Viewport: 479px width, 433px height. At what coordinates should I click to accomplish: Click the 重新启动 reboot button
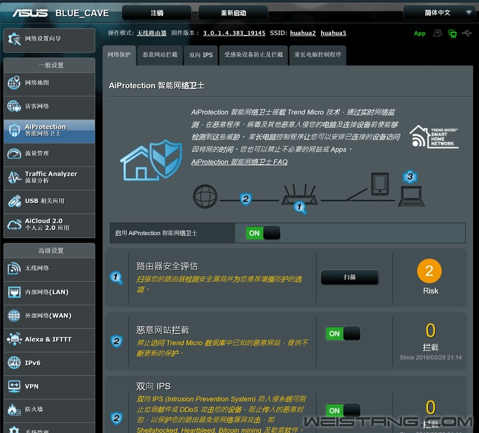(x=233, y=13)
